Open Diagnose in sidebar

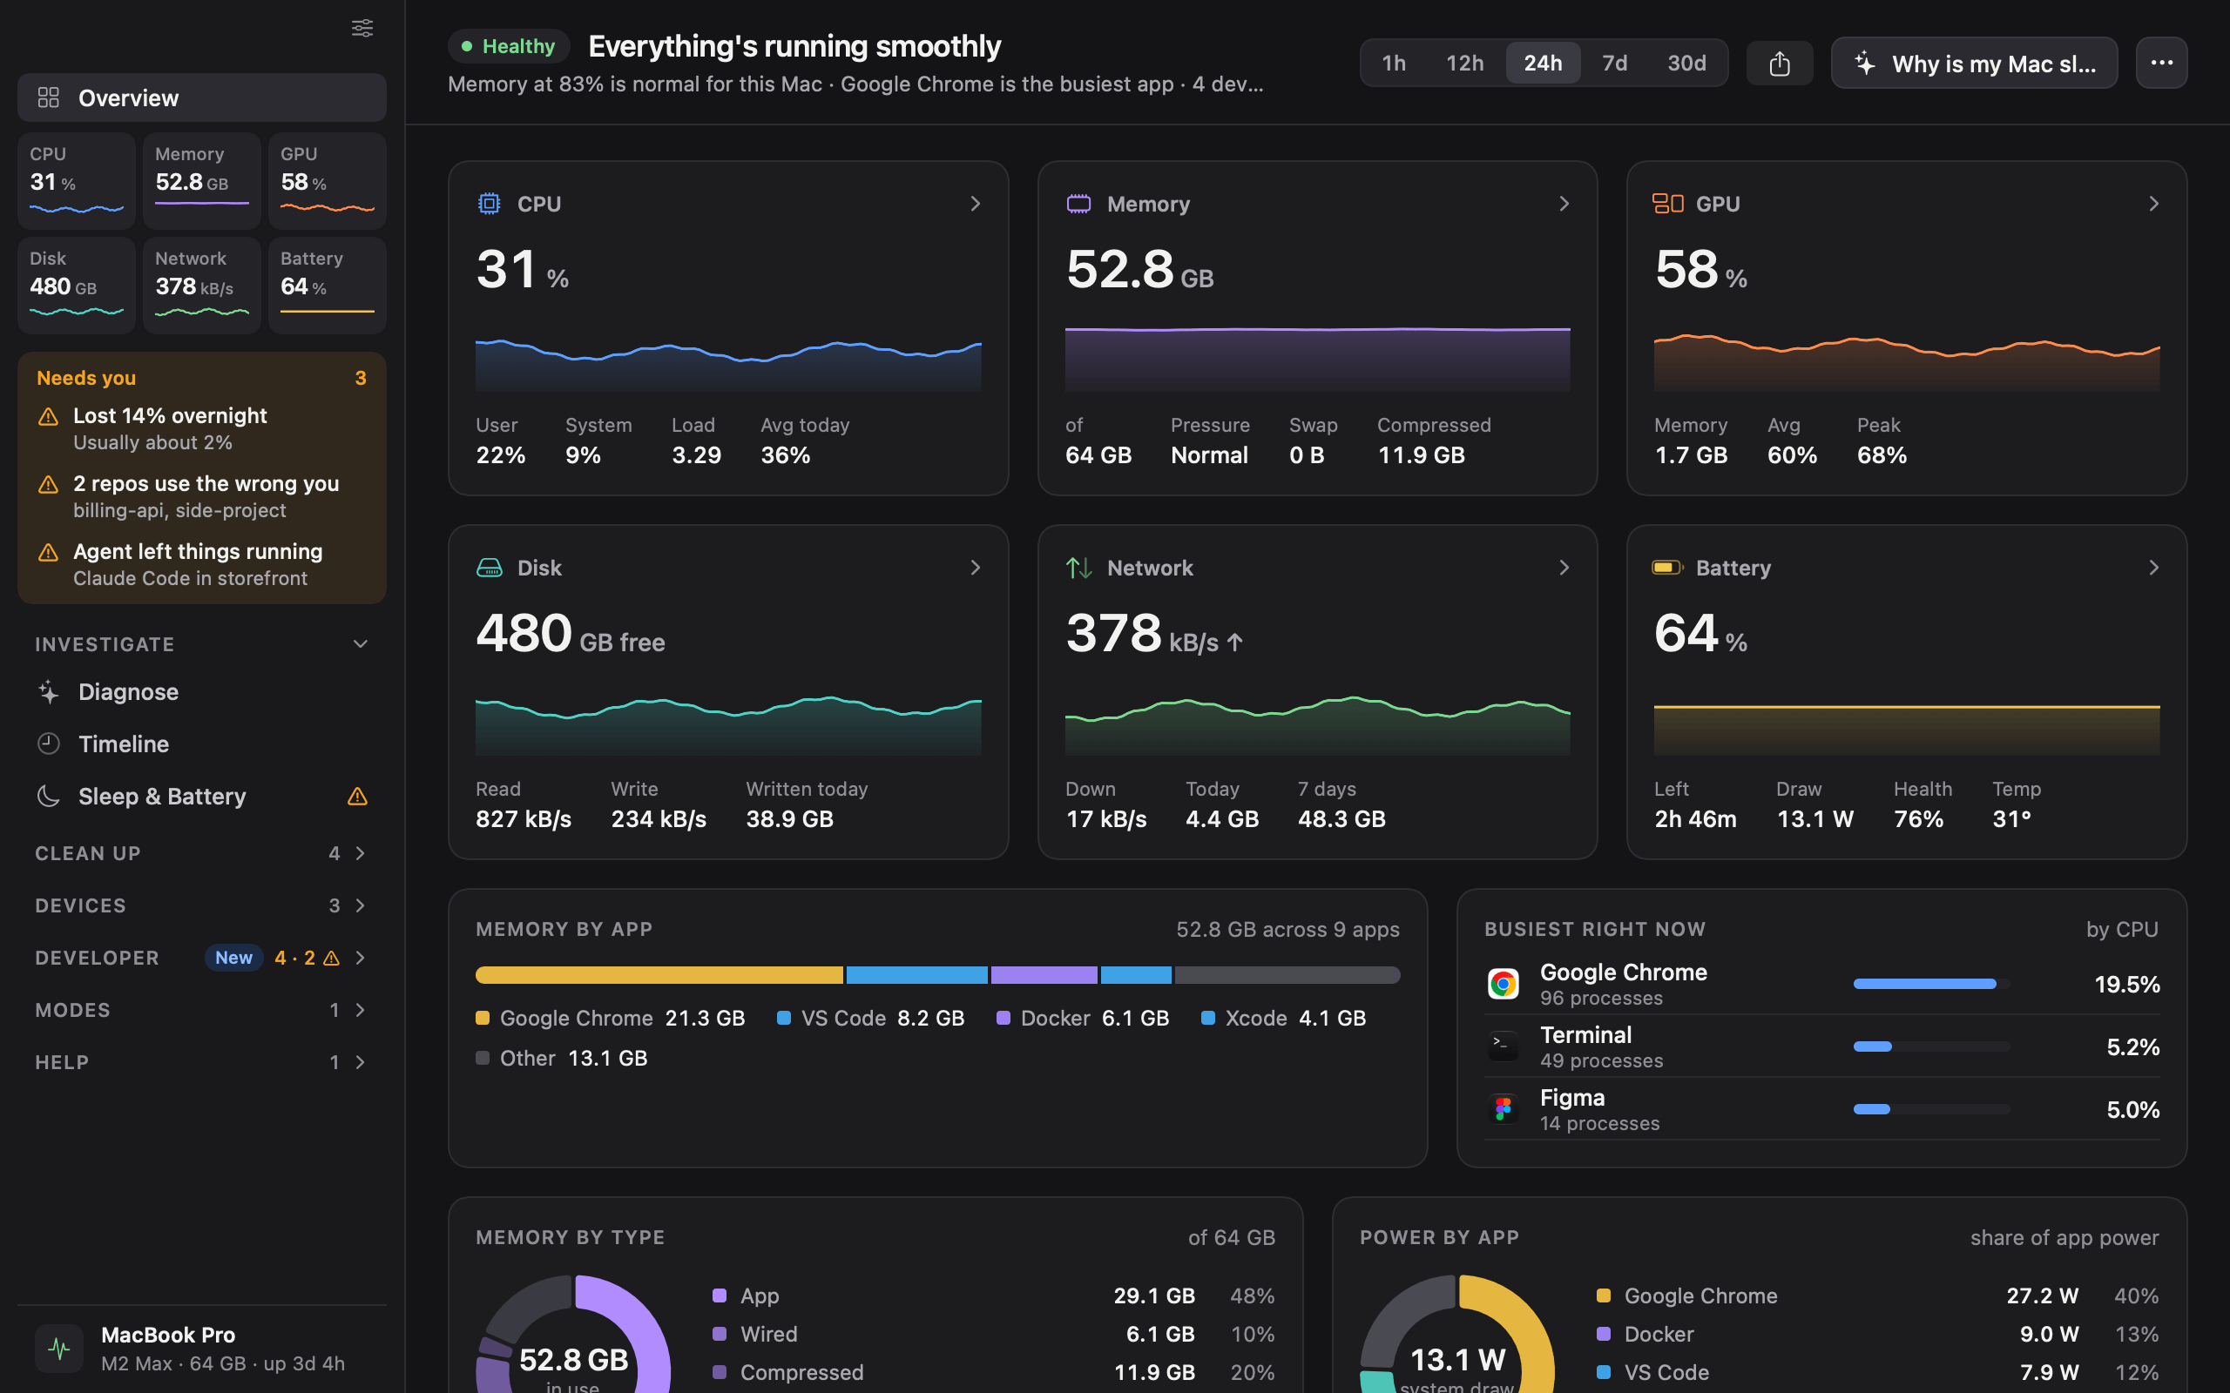pos(202,692)
